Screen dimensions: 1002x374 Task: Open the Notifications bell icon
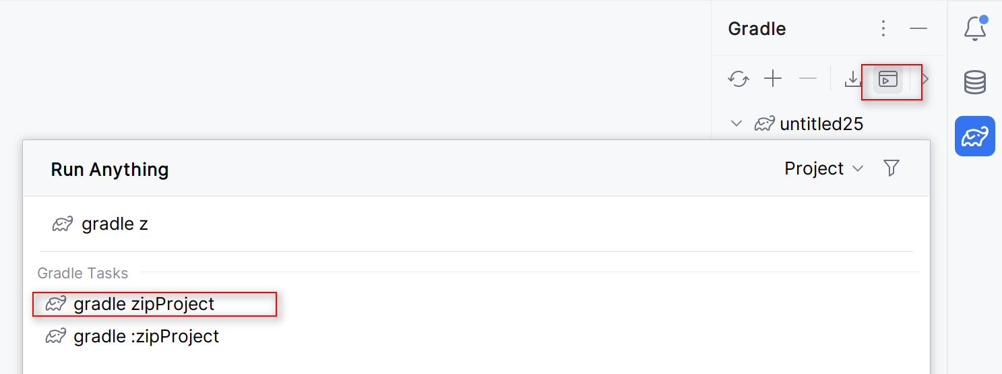tap(975, 29)
